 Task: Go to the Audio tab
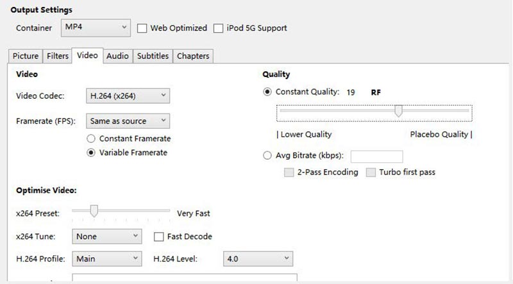(x=117, y=56)
